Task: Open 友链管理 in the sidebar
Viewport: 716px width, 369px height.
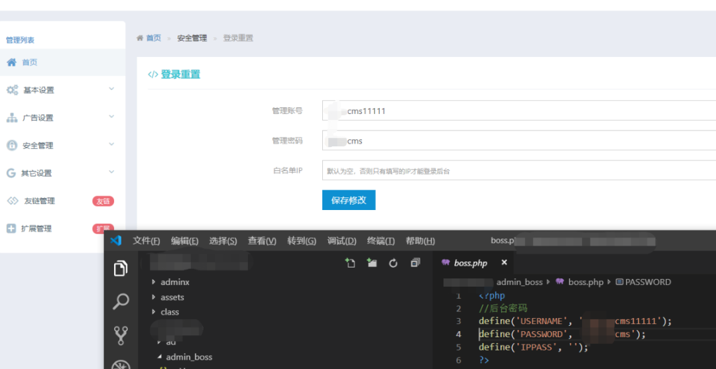Action: [39, 201]
